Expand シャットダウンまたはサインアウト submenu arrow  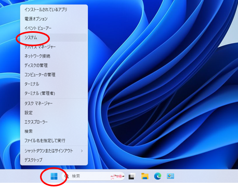82,151
